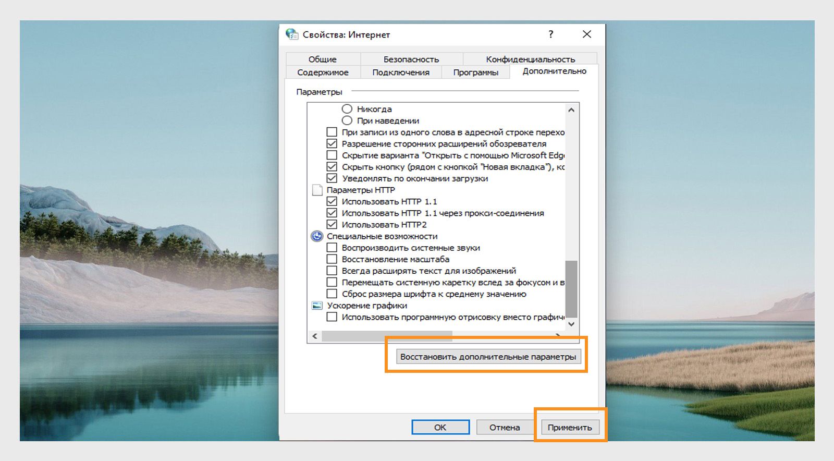Screen dimensions: 834x461
Task: Choose the «При наведении» radio option
Action: (x=347, y=120)
